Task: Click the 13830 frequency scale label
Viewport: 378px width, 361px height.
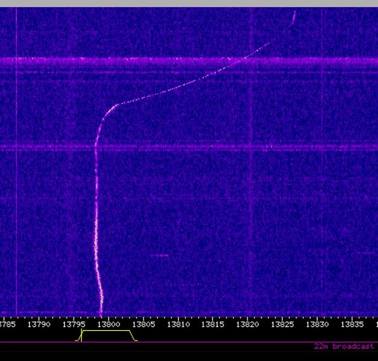Action: [318, 324]
